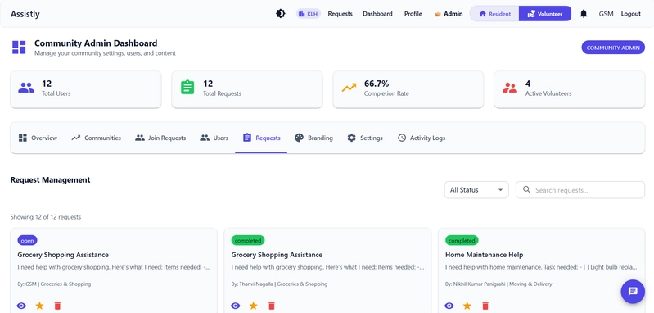Click the Active Volunteers red people icon

pos(510,88)
